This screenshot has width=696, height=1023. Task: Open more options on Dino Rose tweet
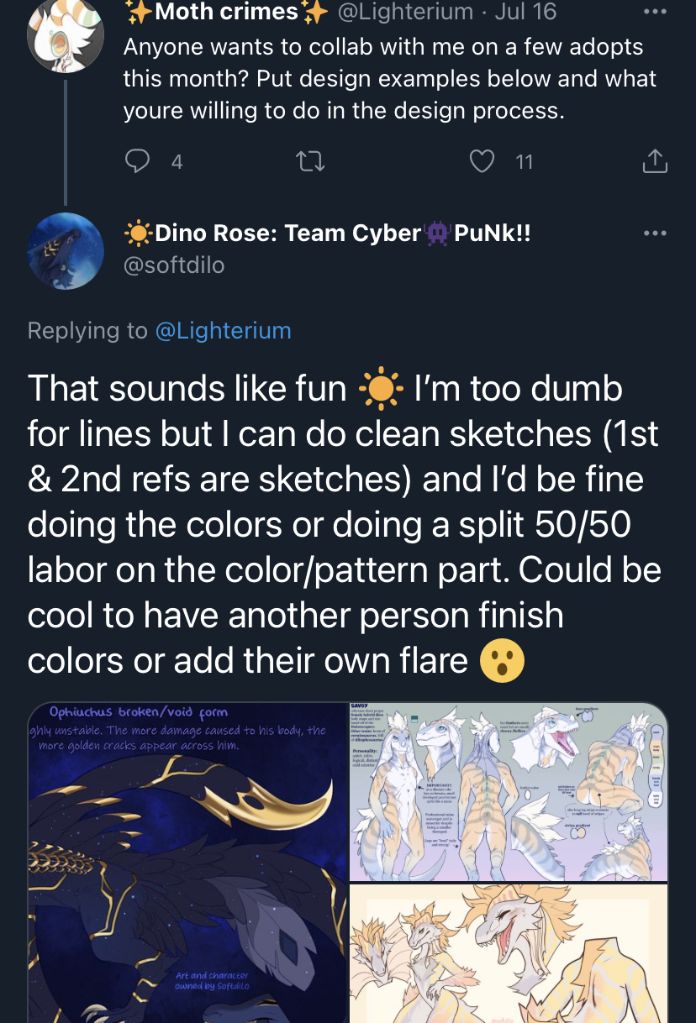(x=655, y=233)
